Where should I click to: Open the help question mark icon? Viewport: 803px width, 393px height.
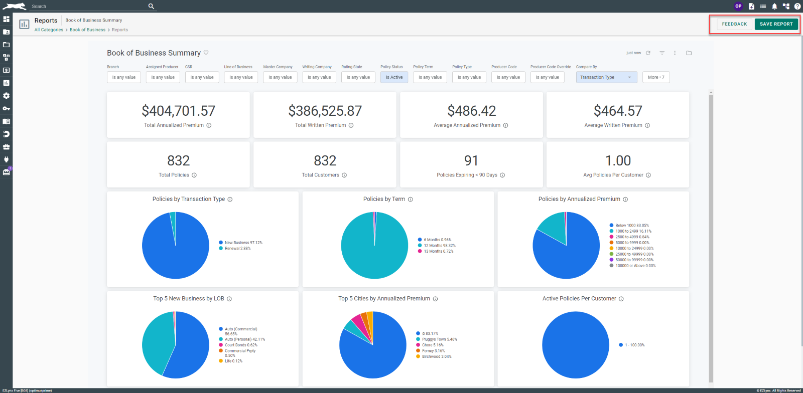797,6
